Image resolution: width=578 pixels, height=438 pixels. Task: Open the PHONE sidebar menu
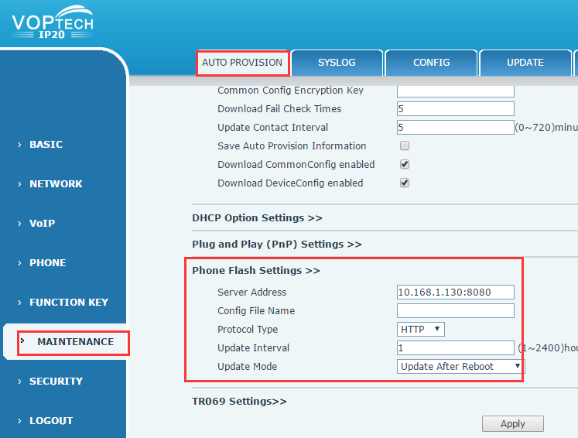(x=47, y=263)
